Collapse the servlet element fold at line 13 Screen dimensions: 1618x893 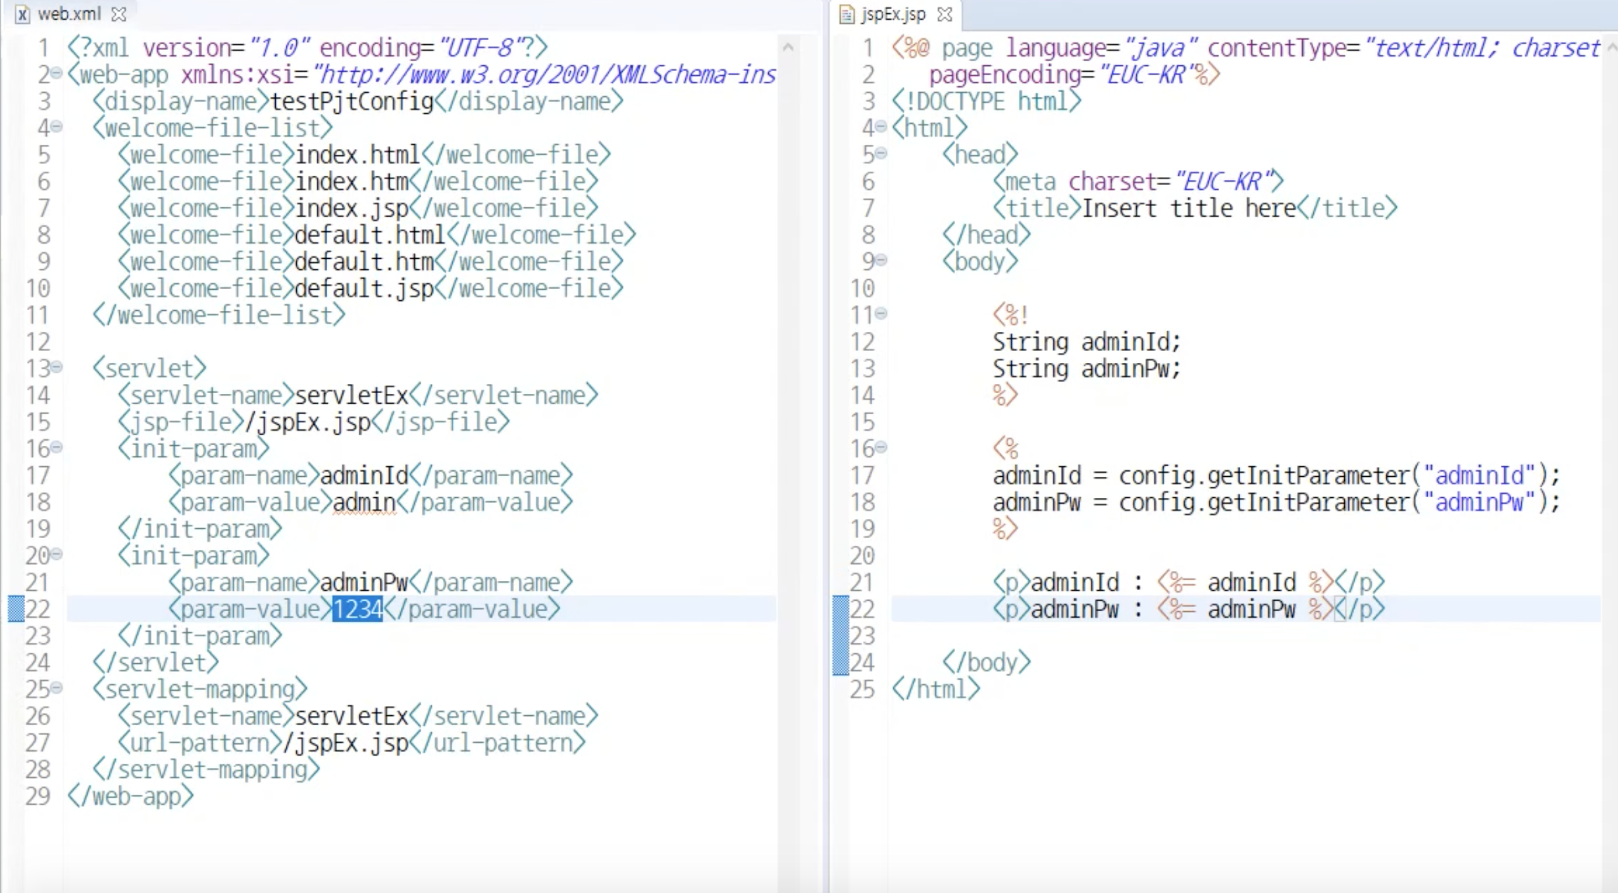[x=57, y=367]
